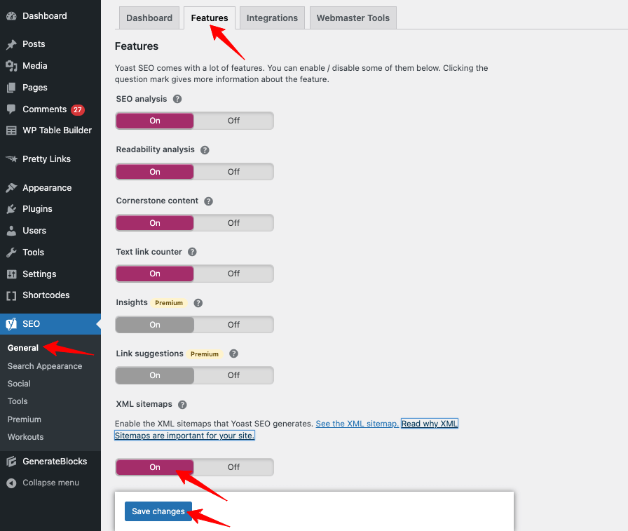Open help for Insights question mark
Screen dimensions: 628x531
point(198,303)
